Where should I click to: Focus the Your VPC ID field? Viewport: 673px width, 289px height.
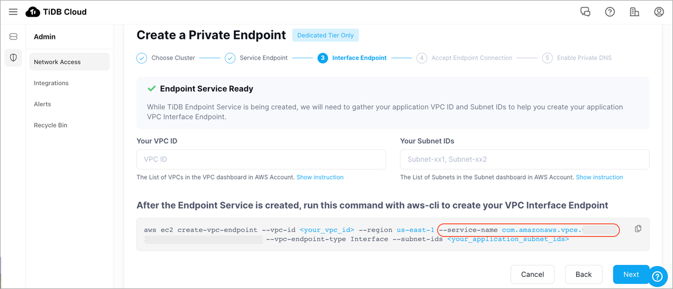(x=261, y=159)
